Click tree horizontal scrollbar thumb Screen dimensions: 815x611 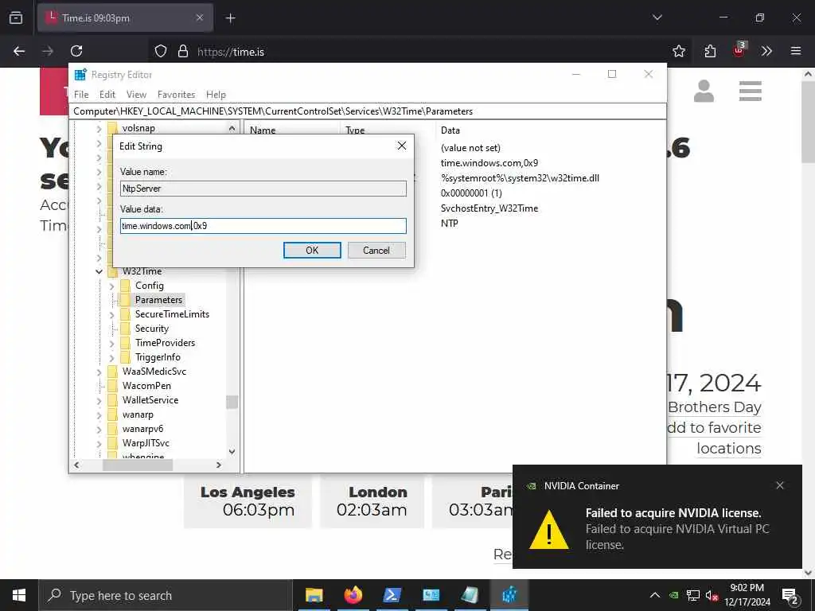(x=137, y=465)
